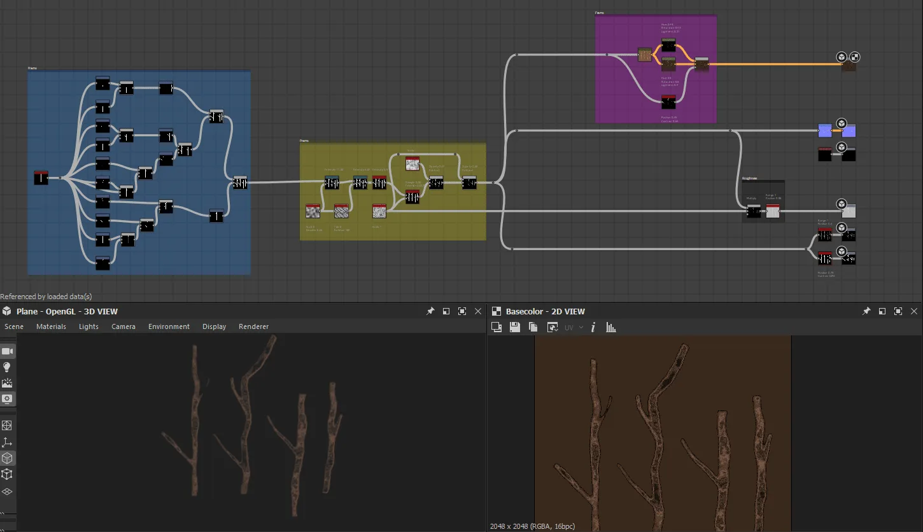923x532 pixels.
Task: Toggle the ground grid plane icon
Action: pyautogui.click(x=7, y=491)
